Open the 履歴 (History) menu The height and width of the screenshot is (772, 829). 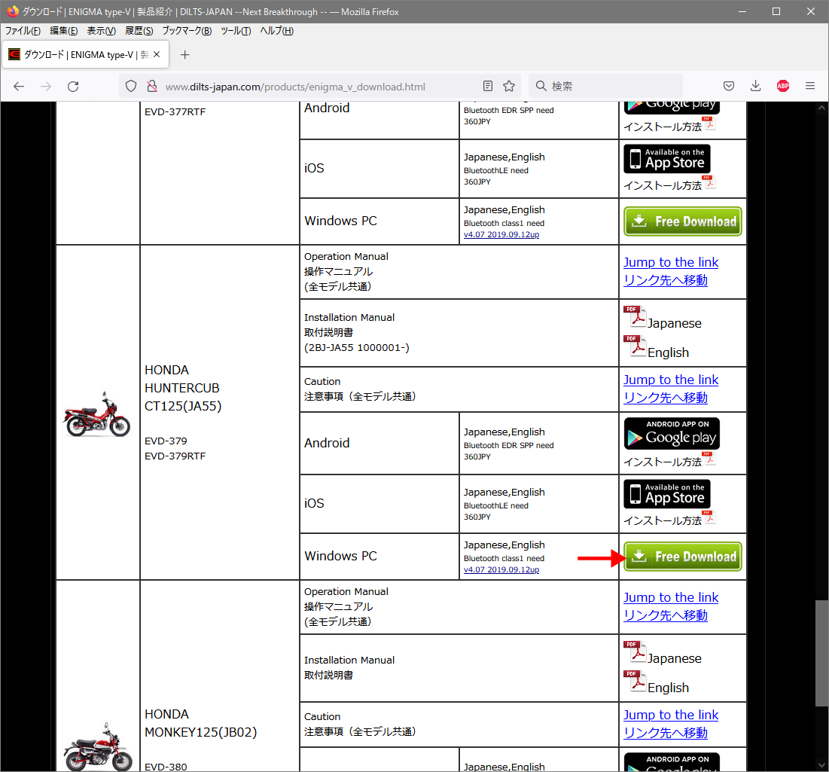coord(139,31)
